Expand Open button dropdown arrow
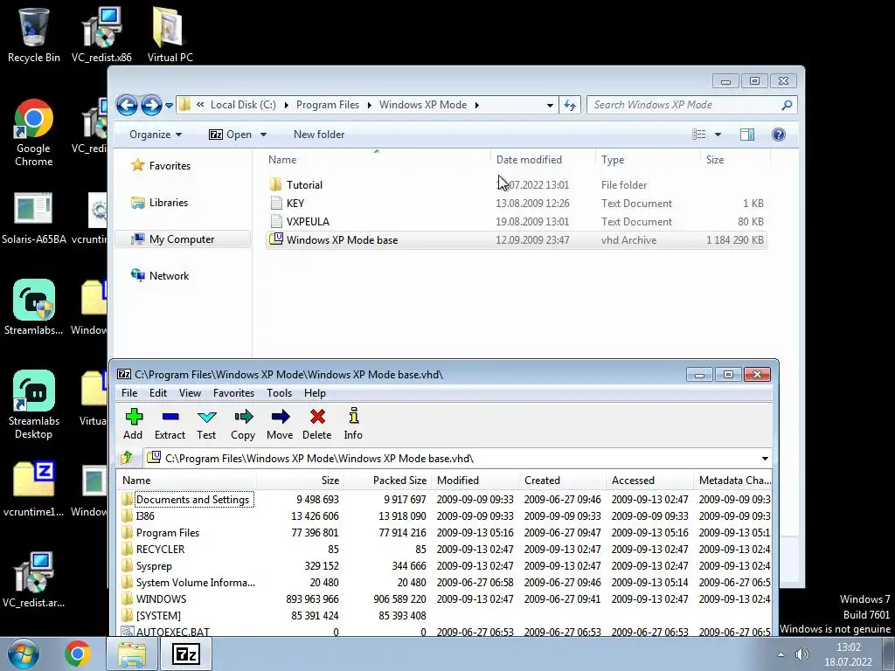This screenshot has height=671, width=895. pos(263,135)
